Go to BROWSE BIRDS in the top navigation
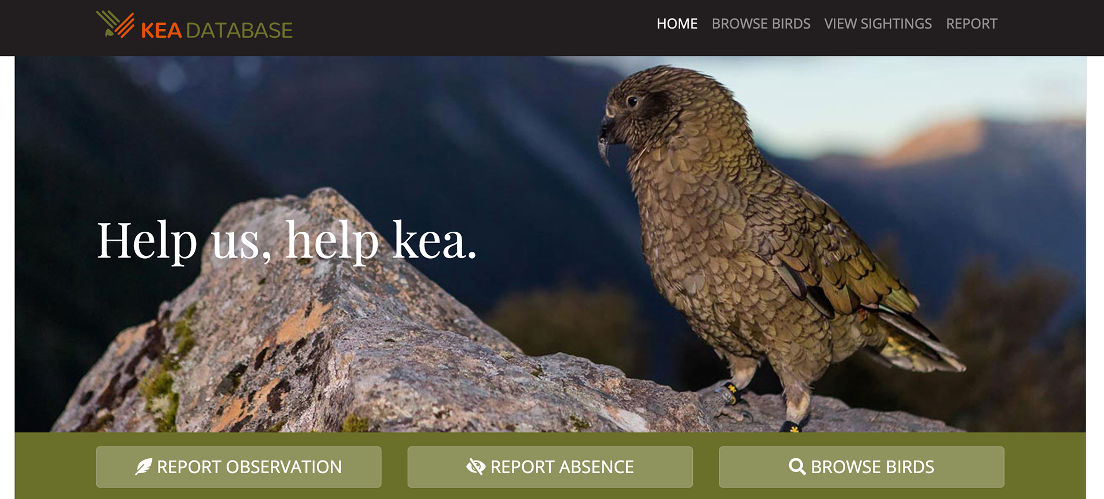 pos(761,24)
